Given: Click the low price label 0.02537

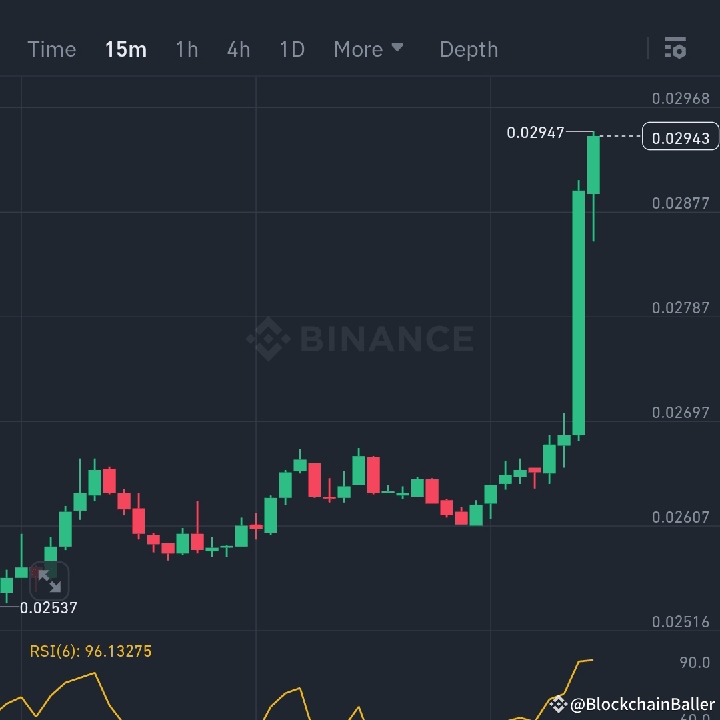Looking at the screenshot, I should pos(49,607).
